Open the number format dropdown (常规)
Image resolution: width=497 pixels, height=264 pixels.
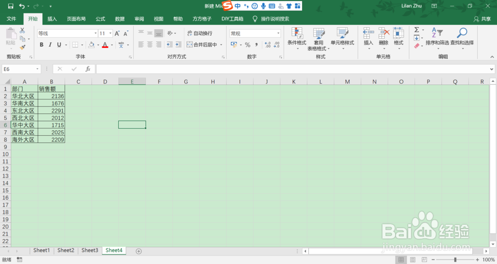pos(278,33)
